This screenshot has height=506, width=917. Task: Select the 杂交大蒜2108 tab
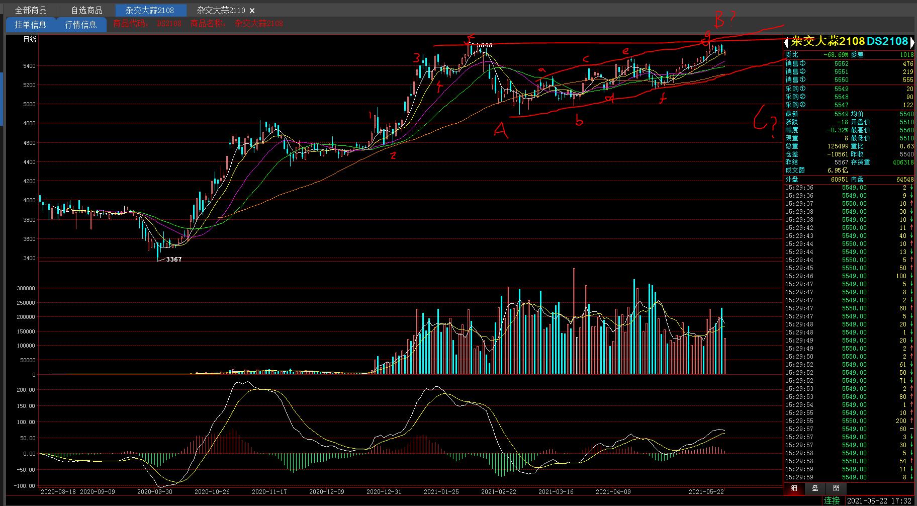(150, 11)
